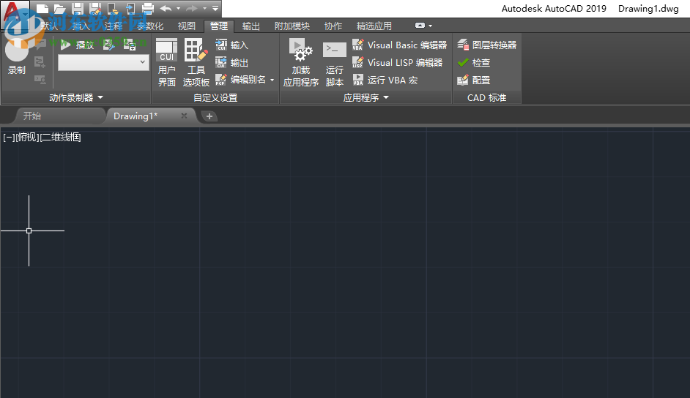
Task: Click the Redo arrow icon
Action: click(192, 8)
